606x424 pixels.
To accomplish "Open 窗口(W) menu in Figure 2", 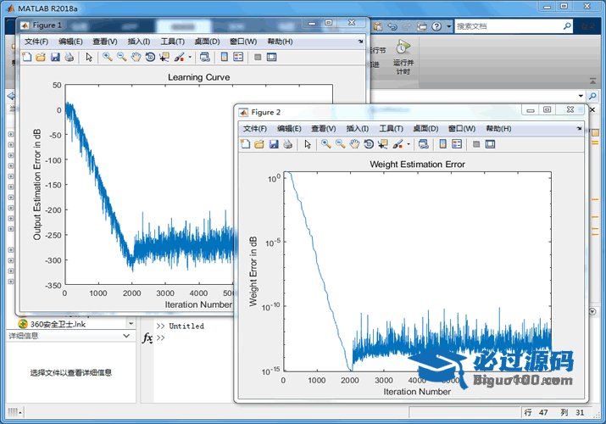I will [x=462, y=128].
